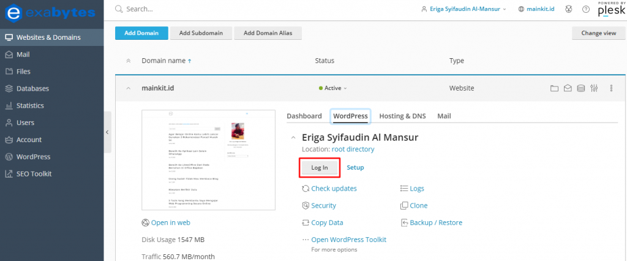Collapse the mainkit.id domain row

(129, 88)
